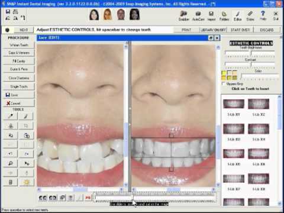The width and height of the screenshot is (284, 213).
Task: Insert left teeth thumbnail in third library row
Action: tap(234, 154)
